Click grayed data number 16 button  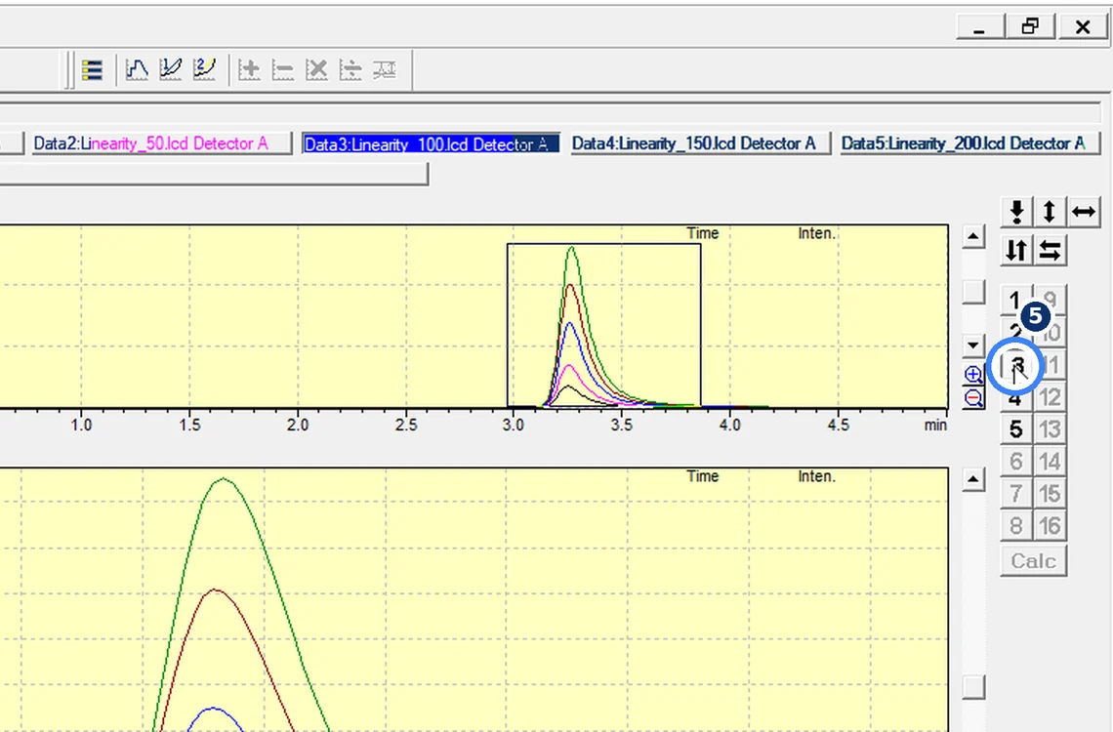1050,526
